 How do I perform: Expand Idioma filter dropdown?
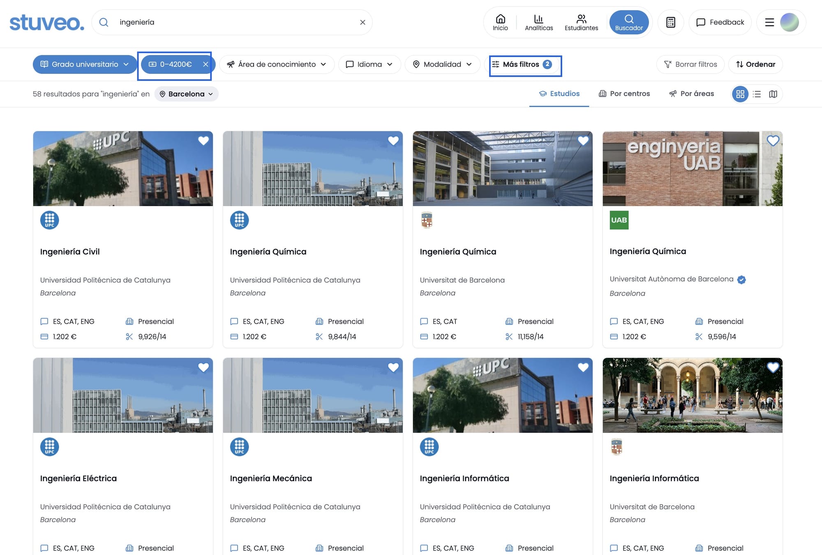(369, 64)
